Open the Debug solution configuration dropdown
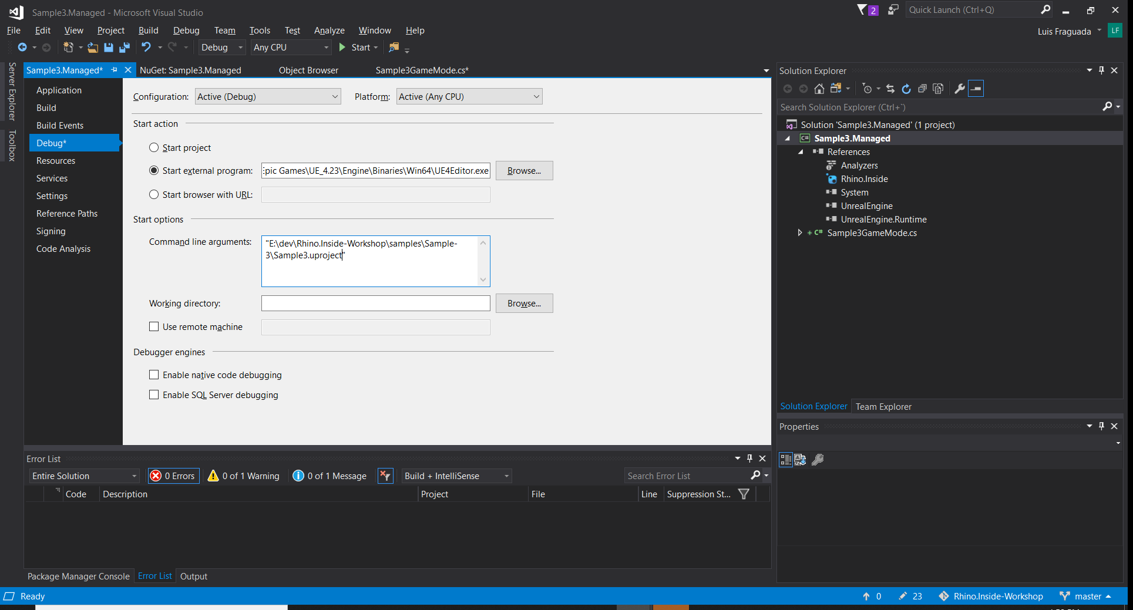The height and width of the screenshot is (610, 1133). point(222,48)
